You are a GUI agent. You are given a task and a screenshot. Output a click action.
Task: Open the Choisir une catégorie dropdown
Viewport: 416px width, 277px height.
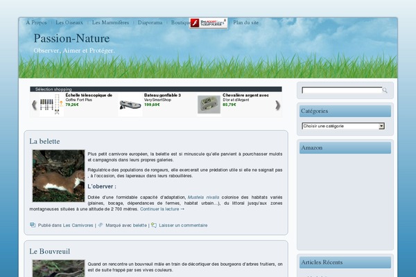[343, 126]
